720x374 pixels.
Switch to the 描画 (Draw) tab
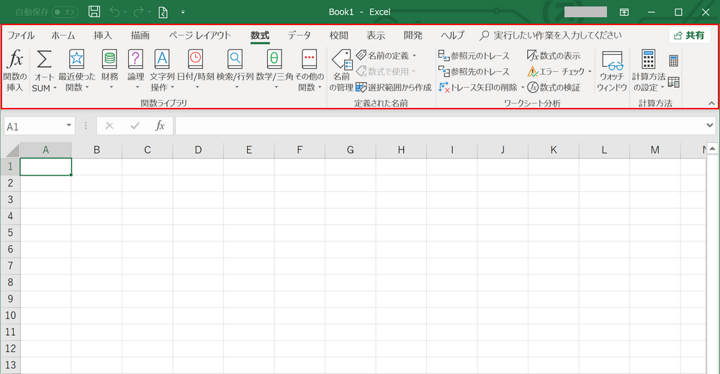140,35
